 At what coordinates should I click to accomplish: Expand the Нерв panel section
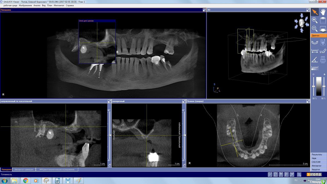pos(319,158)
